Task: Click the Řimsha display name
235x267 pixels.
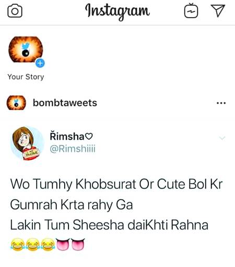Action: coord(67,136)
